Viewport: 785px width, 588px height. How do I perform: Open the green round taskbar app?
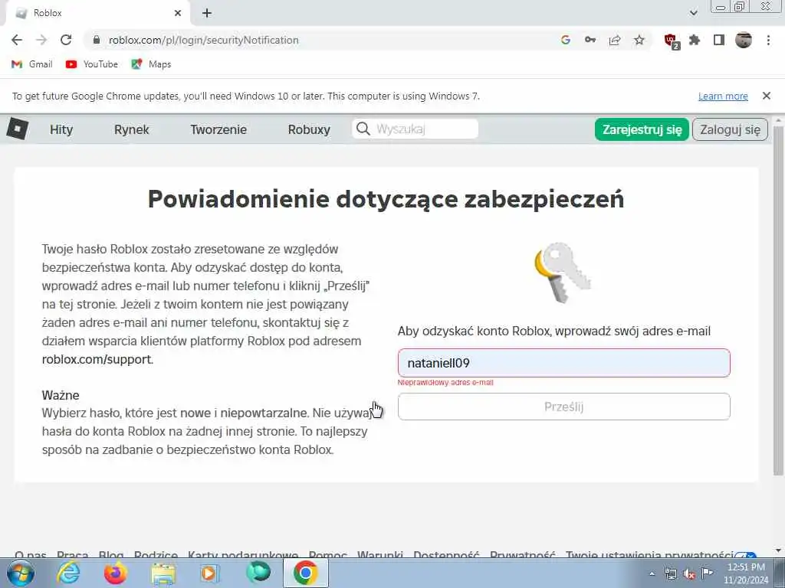(258, 573)
